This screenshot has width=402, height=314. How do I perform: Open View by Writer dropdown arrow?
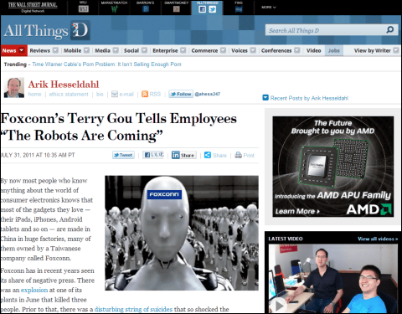point(396,50)
